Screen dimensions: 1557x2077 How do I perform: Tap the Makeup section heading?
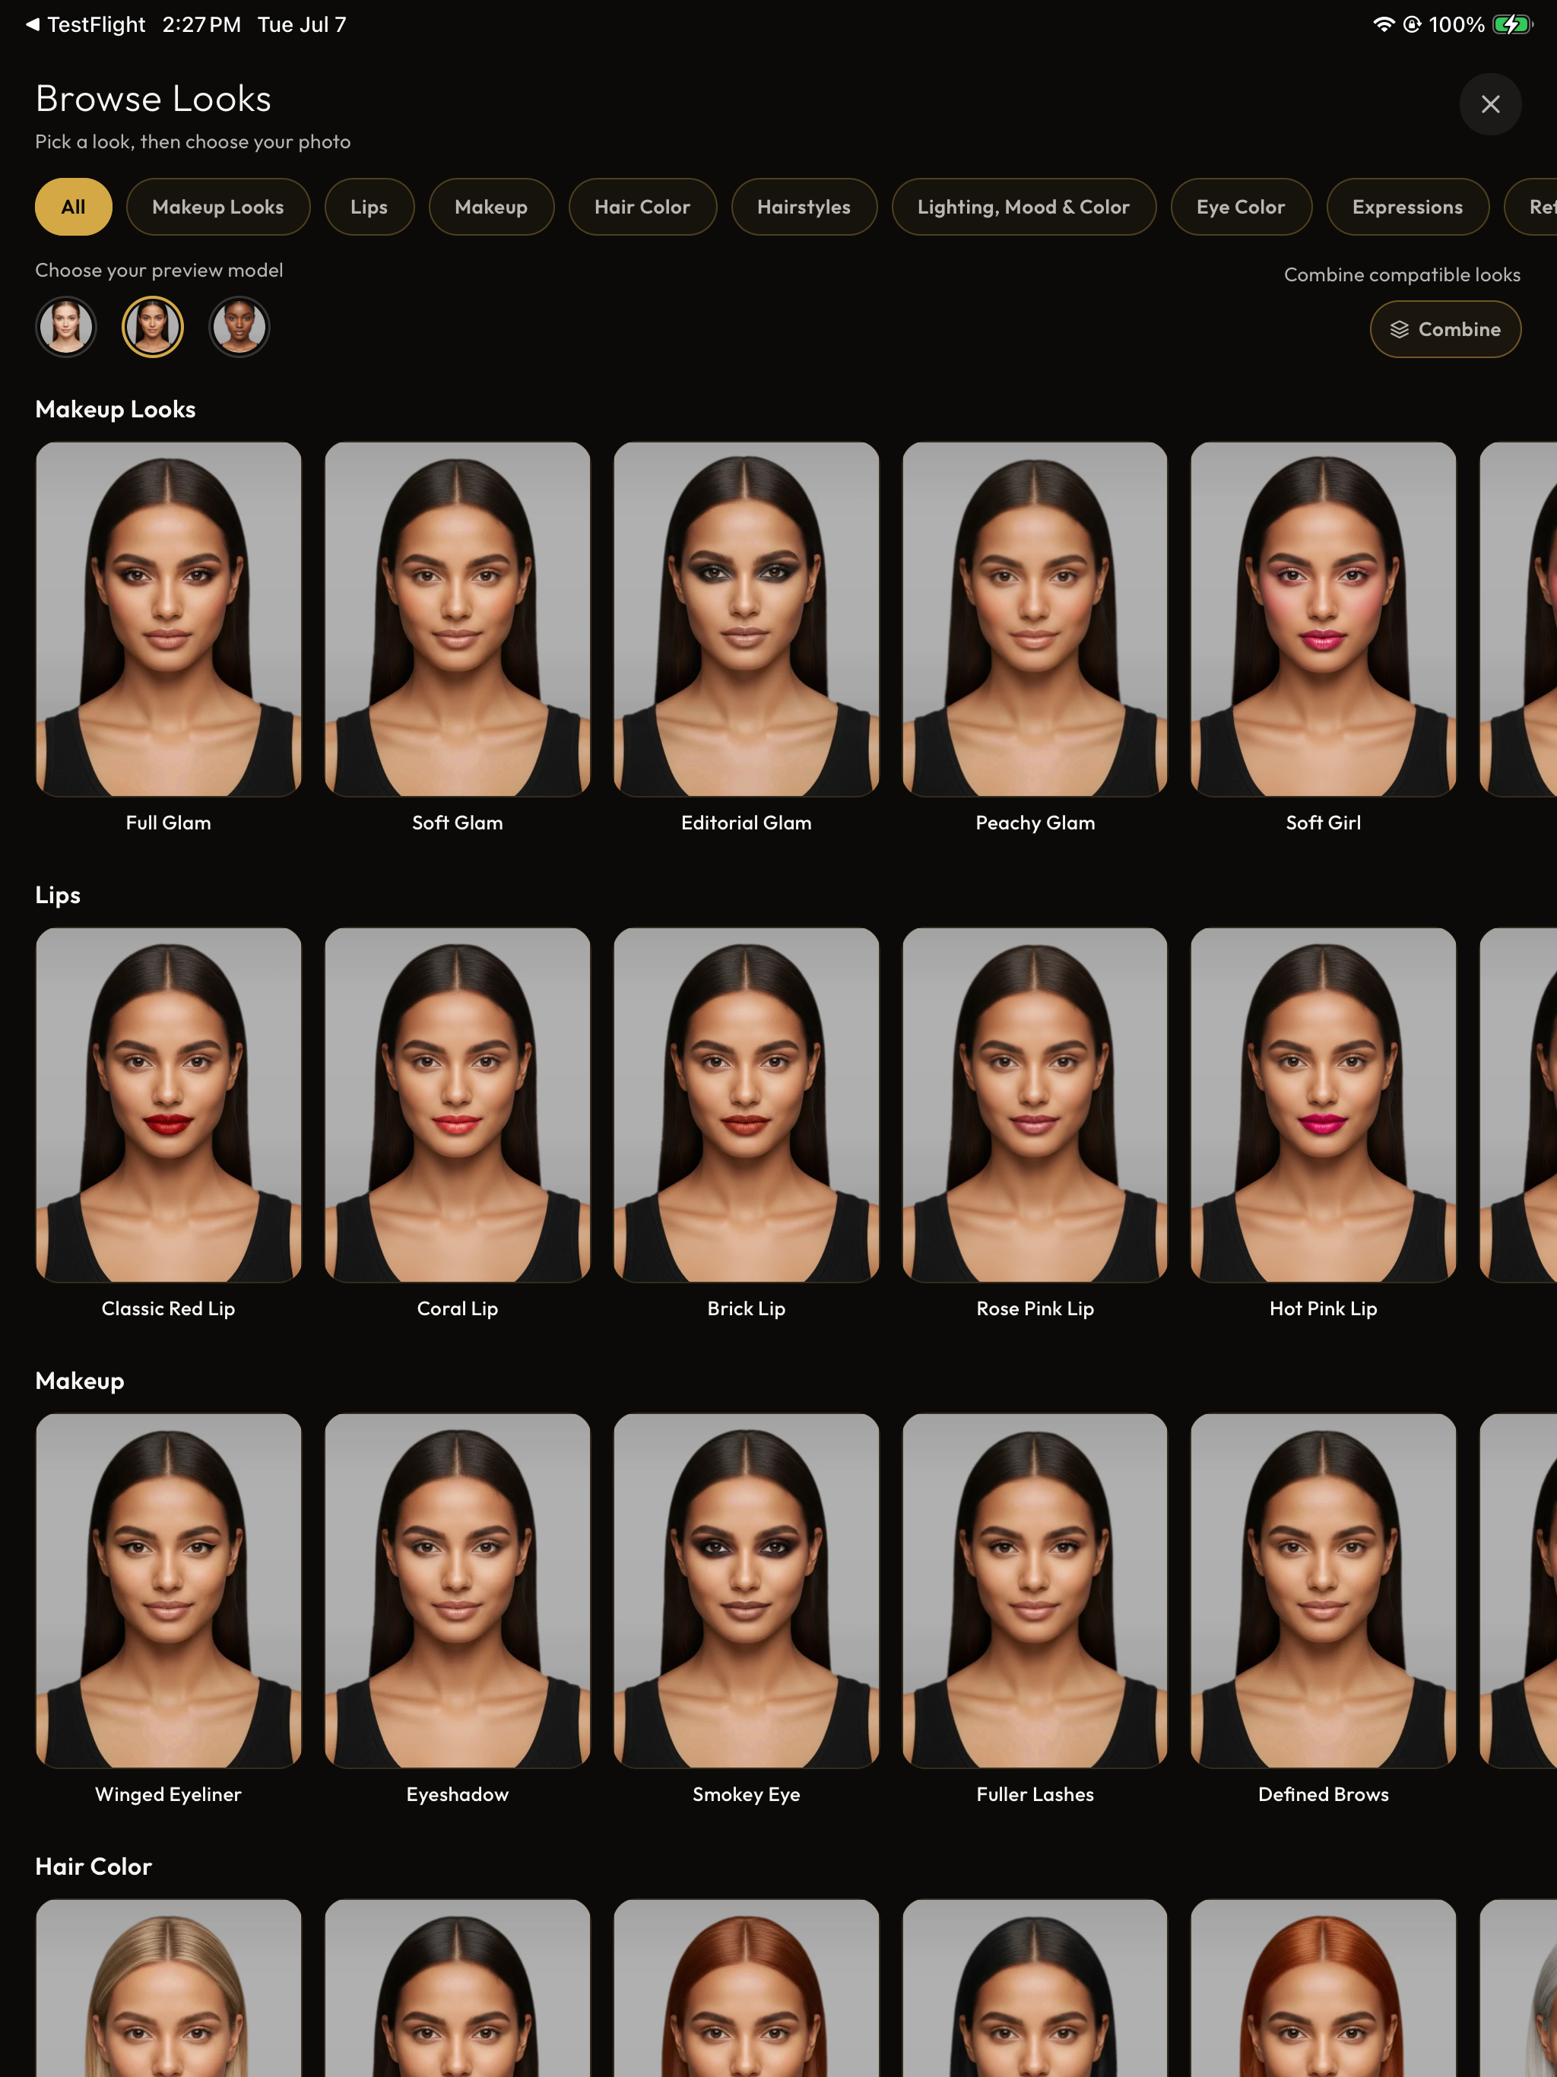(x=80, y=1381)
